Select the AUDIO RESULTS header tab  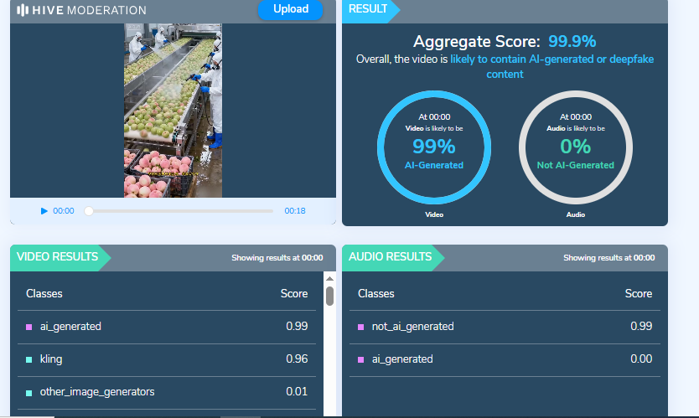coord(391,257)
